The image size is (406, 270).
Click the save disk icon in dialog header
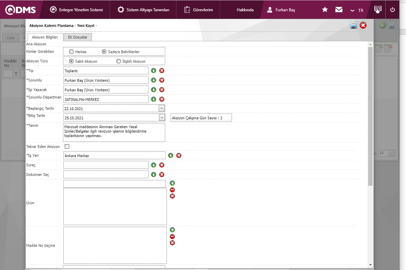tap(354, 25)
